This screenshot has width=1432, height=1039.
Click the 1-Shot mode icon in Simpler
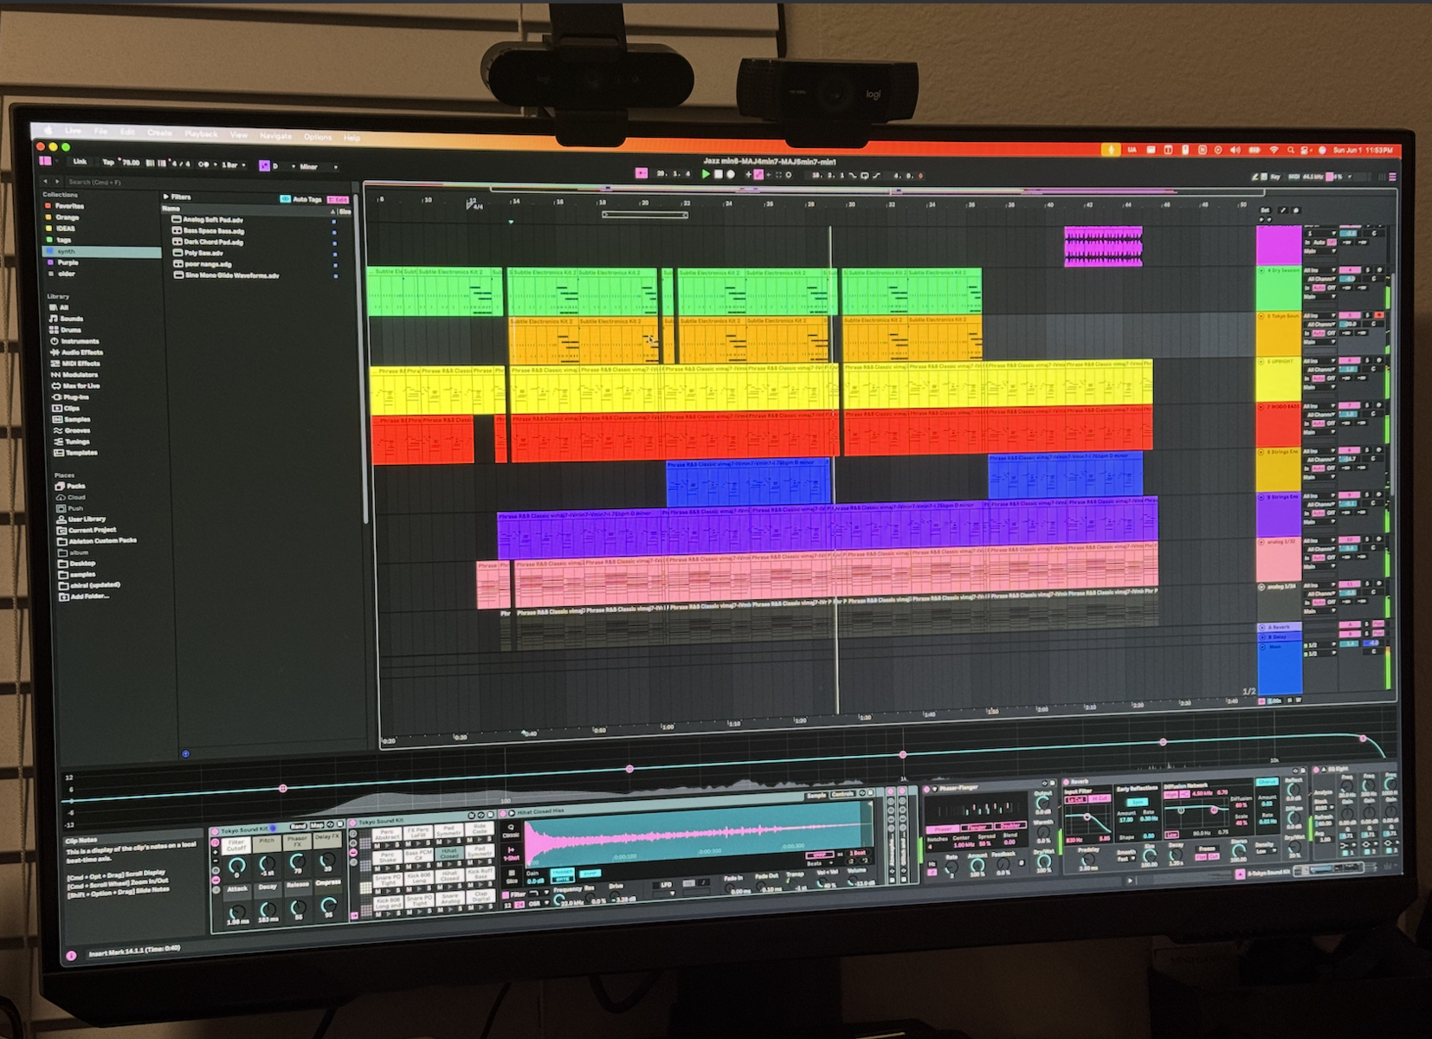click(511, 854)
